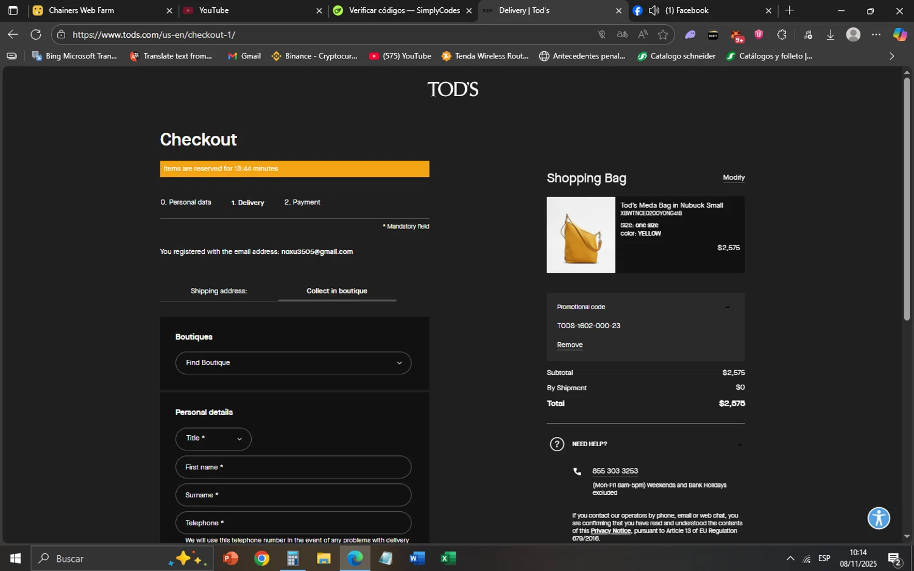
Task: Open the Edge extensions puzzle icon
Action: [782, 35]
